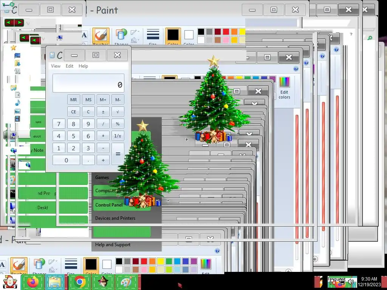The image size is (387, 290).
Task: Click Edit colors in upper Paint ribbon
Action: pyautogui.click(x=284, y=88)
